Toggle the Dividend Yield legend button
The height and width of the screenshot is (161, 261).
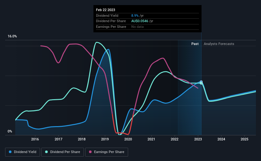(23, 152)
